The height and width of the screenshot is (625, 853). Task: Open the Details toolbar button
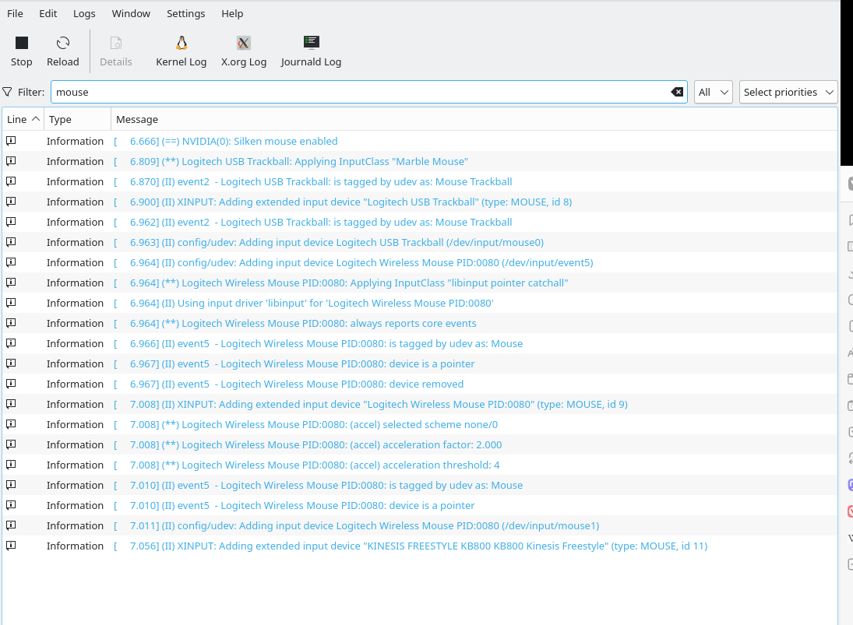pos(116,51)
